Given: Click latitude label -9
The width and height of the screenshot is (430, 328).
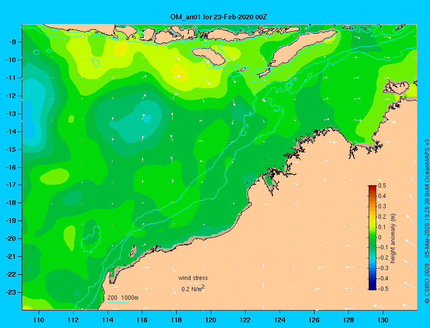Looking at the screenshot, I should click(x=12, y=42).
